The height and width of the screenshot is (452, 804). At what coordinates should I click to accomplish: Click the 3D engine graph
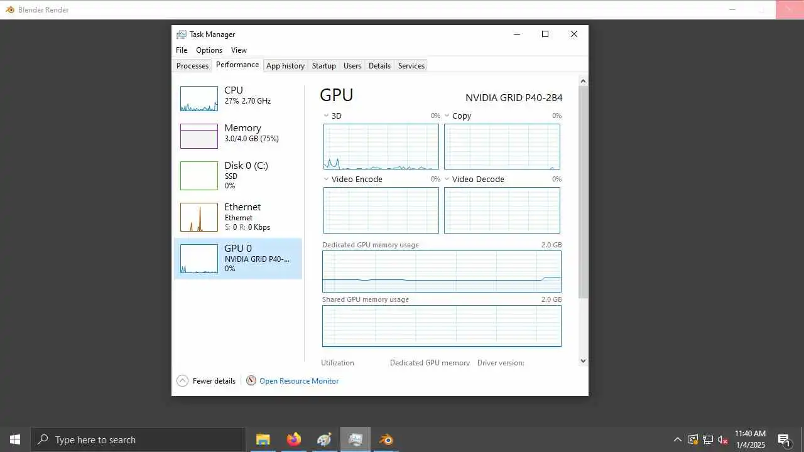(381, 146)
